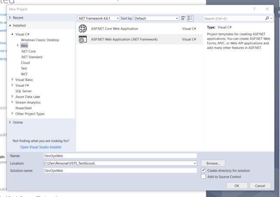Switch to medium list view icon
280x197 pixels.
190,18
